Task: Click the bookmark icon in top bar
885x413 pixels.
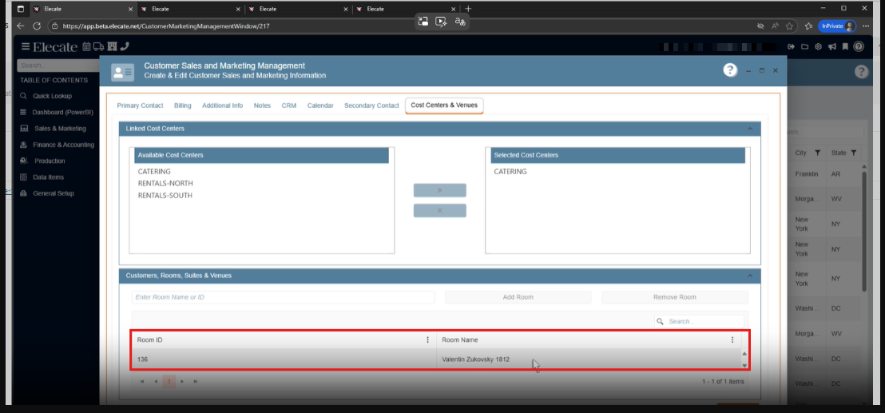Action: click(845, 47)
